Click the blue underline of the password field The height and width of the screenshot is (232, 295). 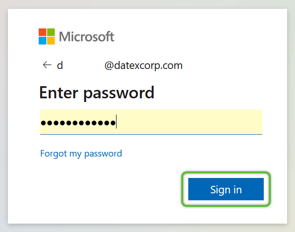click(151, 134)
